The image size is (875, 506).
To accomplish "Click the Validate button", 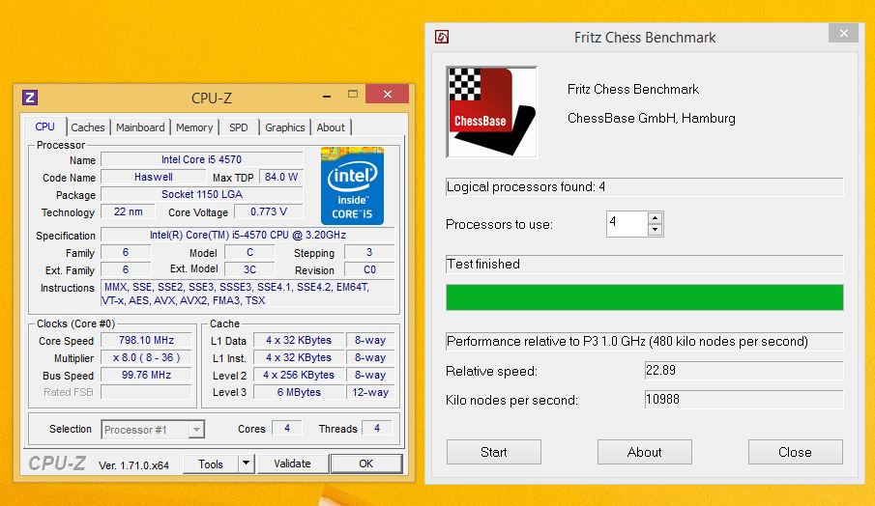I will 292,464.
